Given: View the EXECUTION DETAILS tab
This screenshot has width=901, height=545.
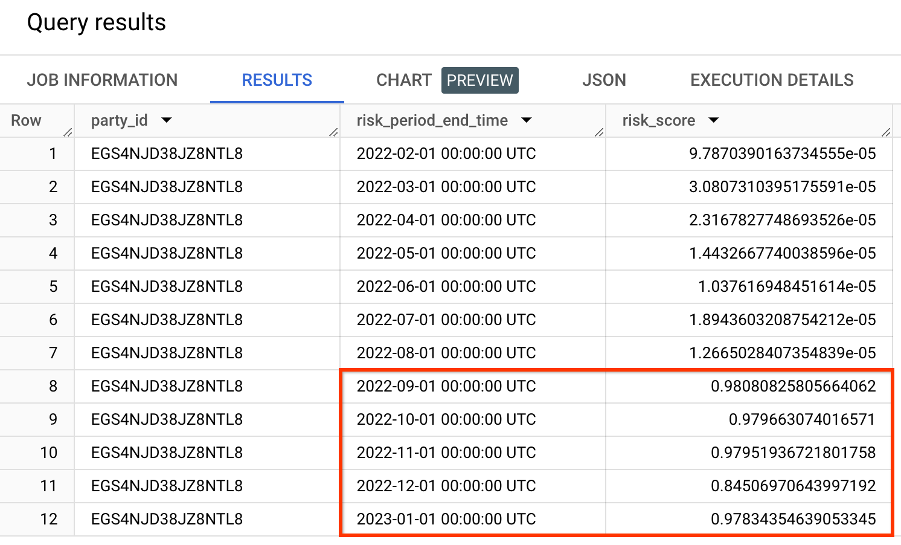Looking at the screenshot, I should coord(771,80).
